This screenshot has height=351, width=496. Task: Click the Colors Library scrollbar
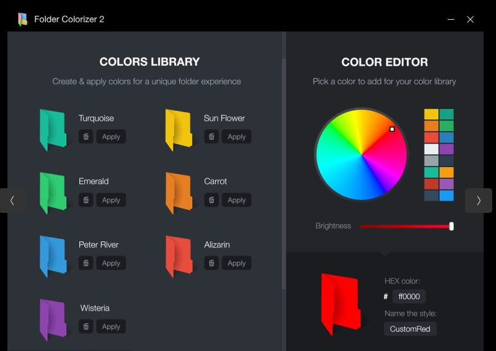tap(284, 173)
